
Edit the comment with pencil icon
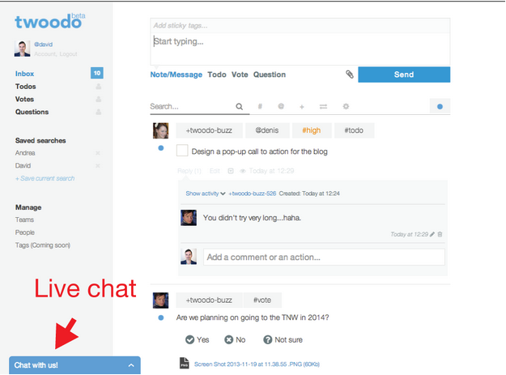pos(432,234)
